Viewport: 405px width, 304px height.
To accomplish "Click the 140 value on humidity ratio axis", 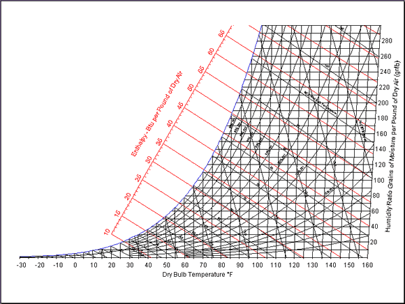I will coord(381,149).
